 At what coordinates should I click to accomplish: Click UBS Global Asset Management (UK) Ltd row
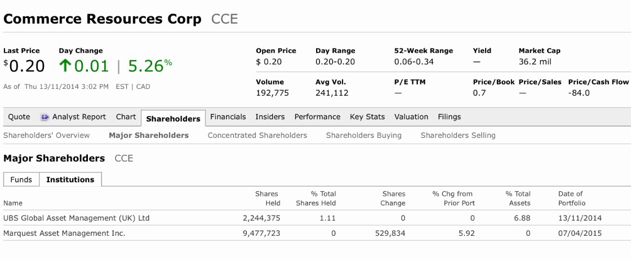coord(77,218)
